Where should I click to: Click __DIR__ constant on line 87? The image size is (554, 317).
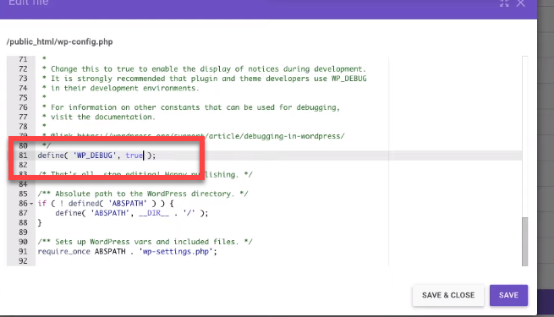tap(154, 213)
